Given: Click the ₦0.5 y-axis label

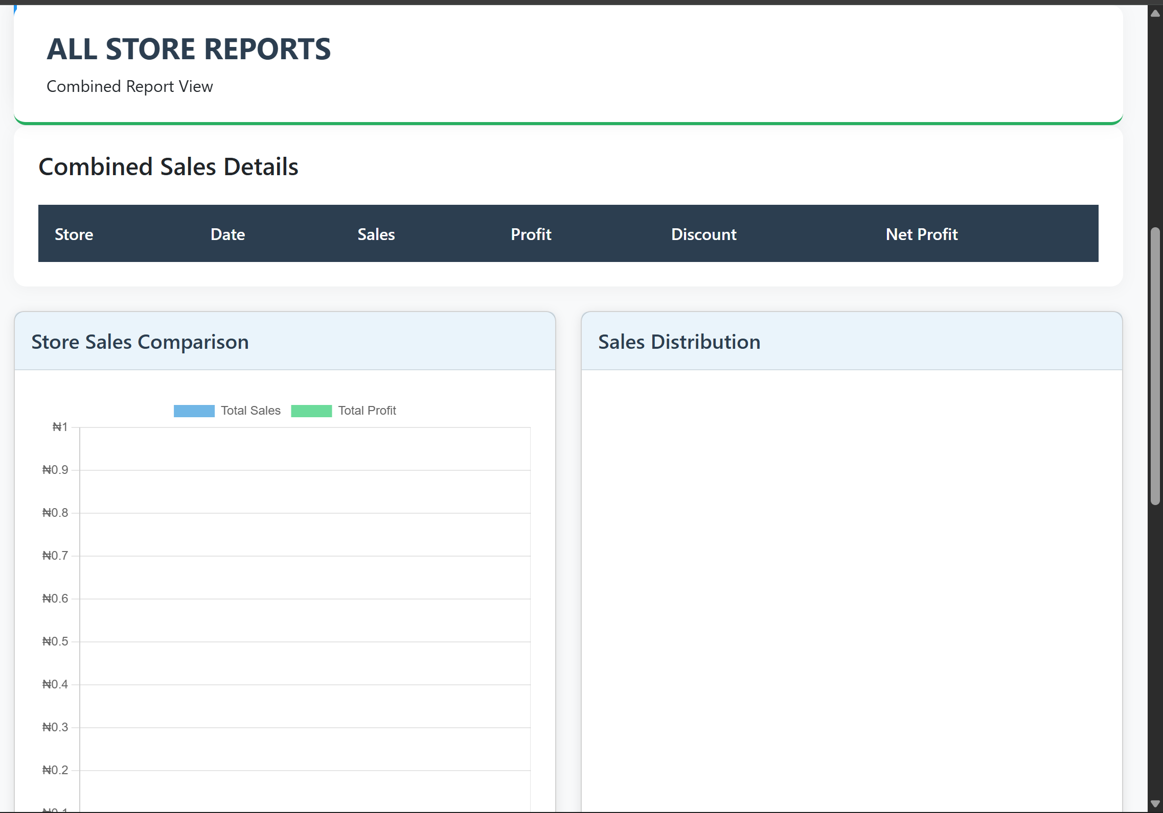Looking at the screenshot, I should (x=55, y=641).
